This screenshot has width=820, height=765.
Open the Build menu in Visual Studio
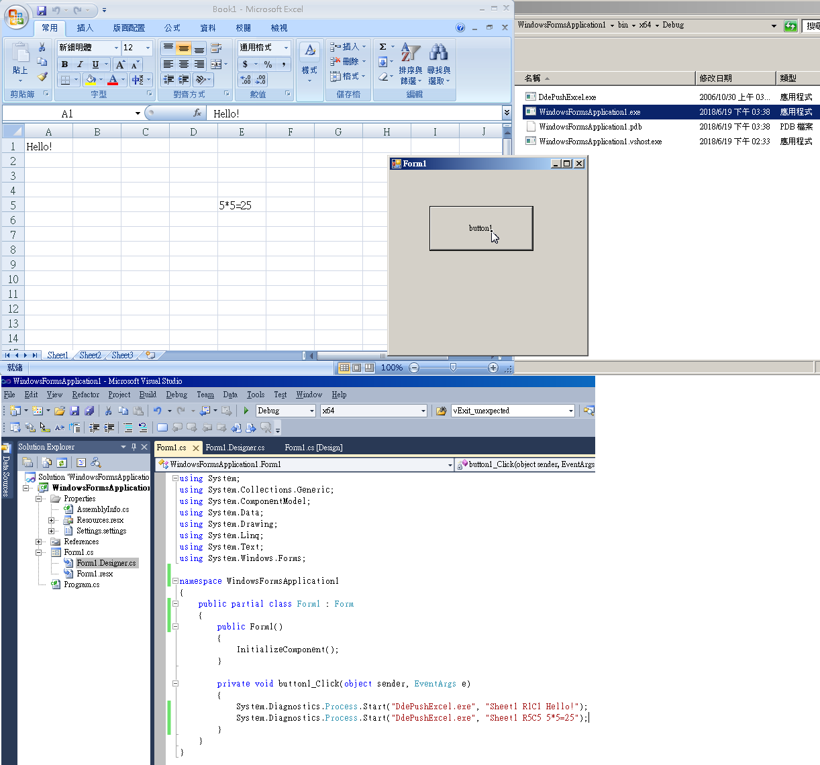[x=148, y=395]
